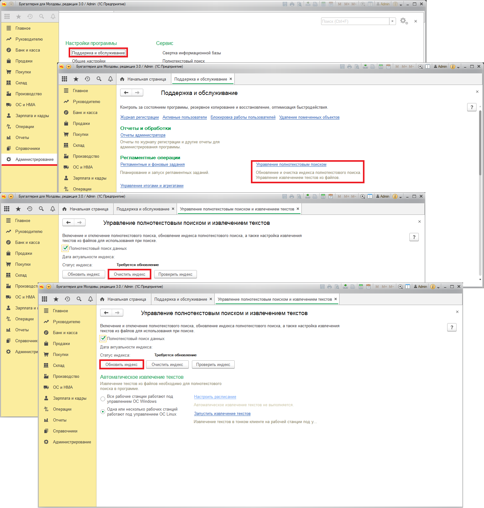Click the save diskette icon in the front window's title bar
This screenshot has width=484, height=508.
(x=322, y=287)
